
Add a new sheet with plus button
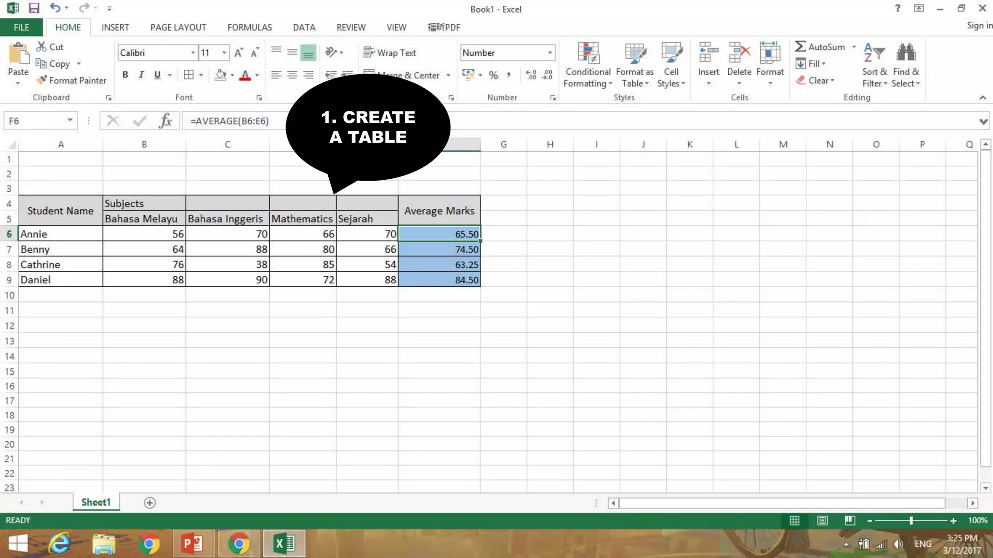tap(150, 503)
